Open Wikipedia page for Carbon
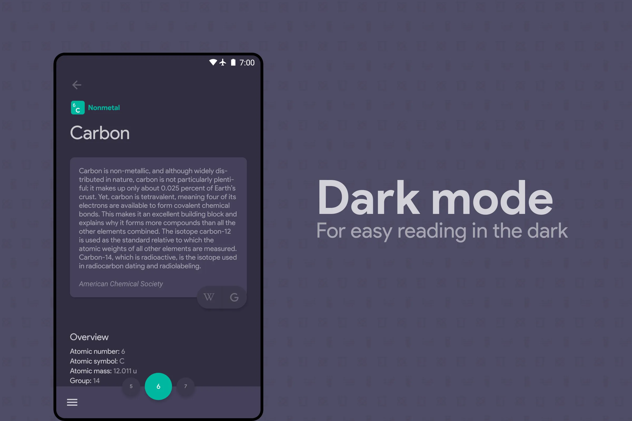 point(209,297)
